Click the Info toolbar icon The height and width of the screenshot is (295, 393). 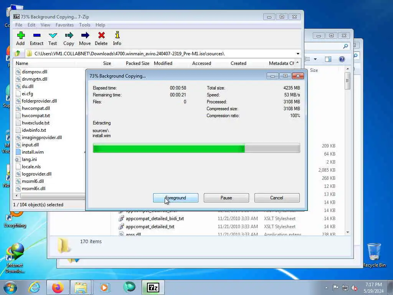(x=117, y=38)
